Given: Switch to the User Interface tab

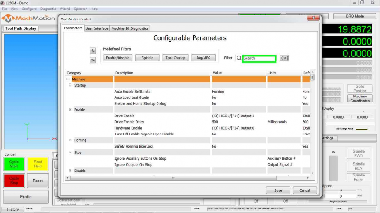Looking at the screenshot, I should click(97, 28).
